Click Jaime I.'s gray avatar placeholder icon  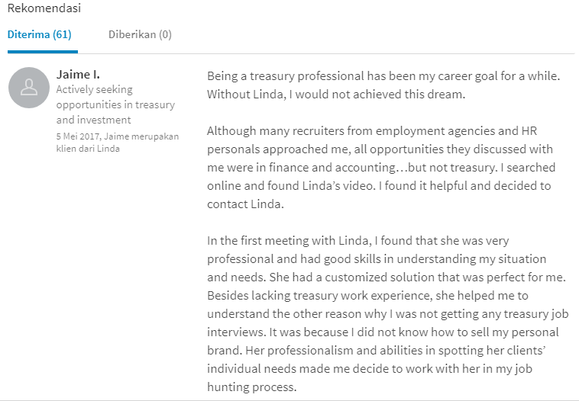(29, 88)
